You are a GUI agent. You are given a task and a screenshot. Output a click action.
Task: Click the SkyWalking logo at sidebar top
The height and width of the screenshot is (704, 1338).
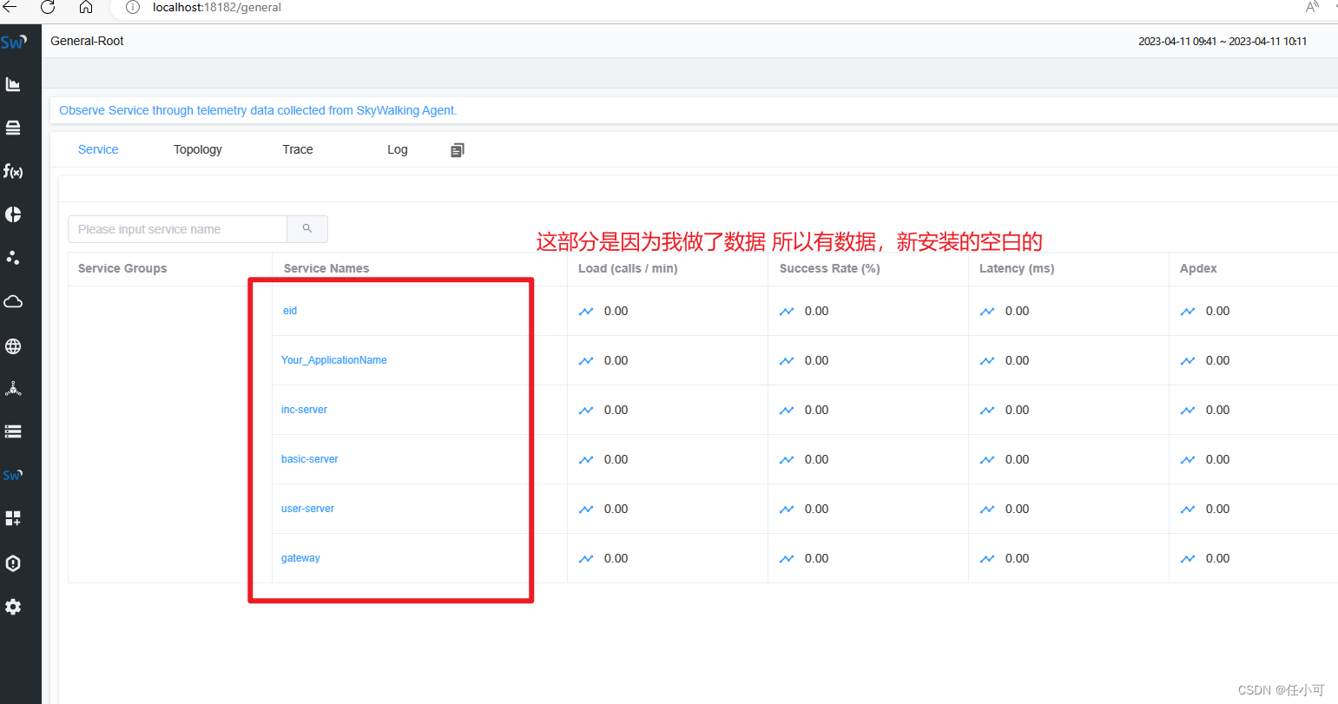[x=13, y=41]
